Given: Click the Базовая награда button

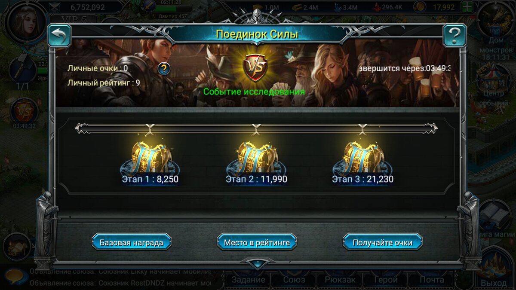Looking at the screenshot, I should 132,242.
